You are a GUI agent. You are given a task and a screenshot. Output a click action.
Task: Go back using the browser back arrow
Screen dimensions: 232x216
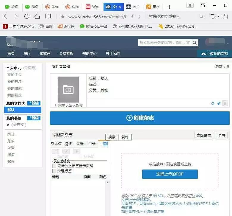click(5, 16)
